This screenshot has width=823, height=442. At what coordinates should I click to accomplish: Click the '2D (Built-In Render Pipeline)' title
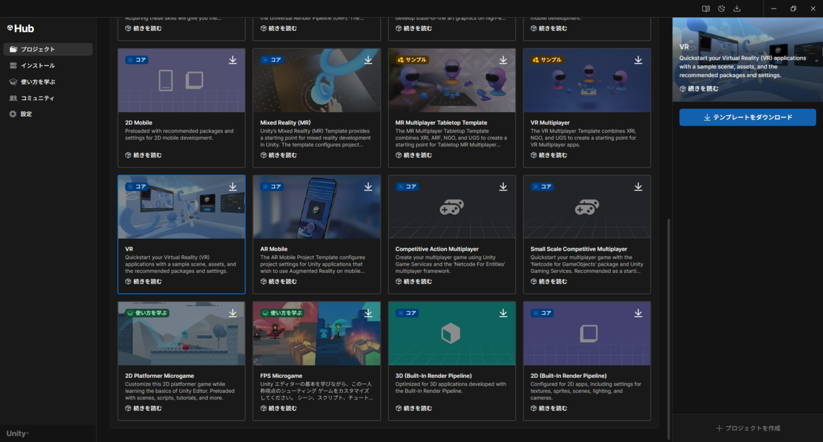click(568, 376)
